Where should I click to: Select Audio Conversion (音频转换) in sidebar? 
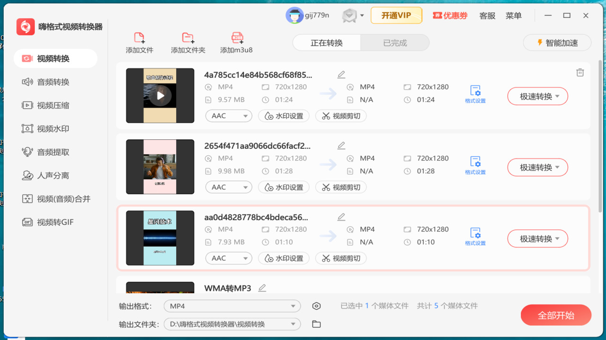click(53, 82)
